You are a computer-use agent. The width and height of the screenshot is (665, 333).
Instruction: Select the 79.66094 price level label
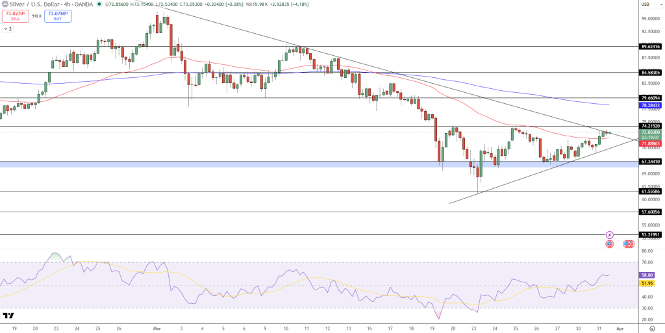[651, 98]
